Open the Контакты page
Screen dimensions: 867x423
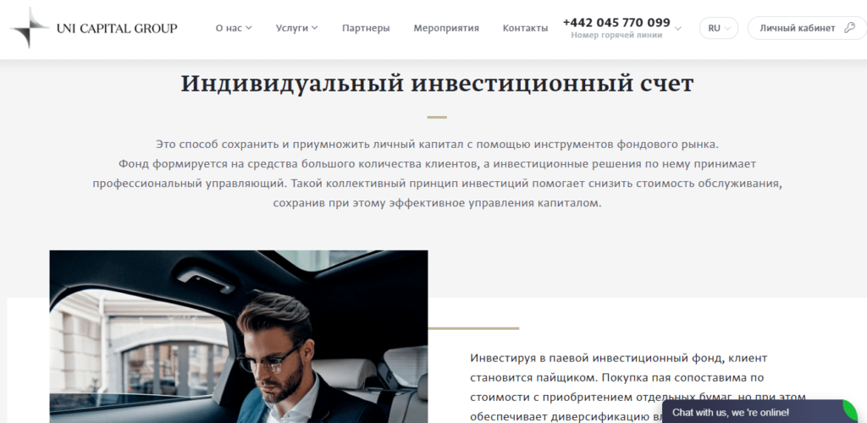525,28
